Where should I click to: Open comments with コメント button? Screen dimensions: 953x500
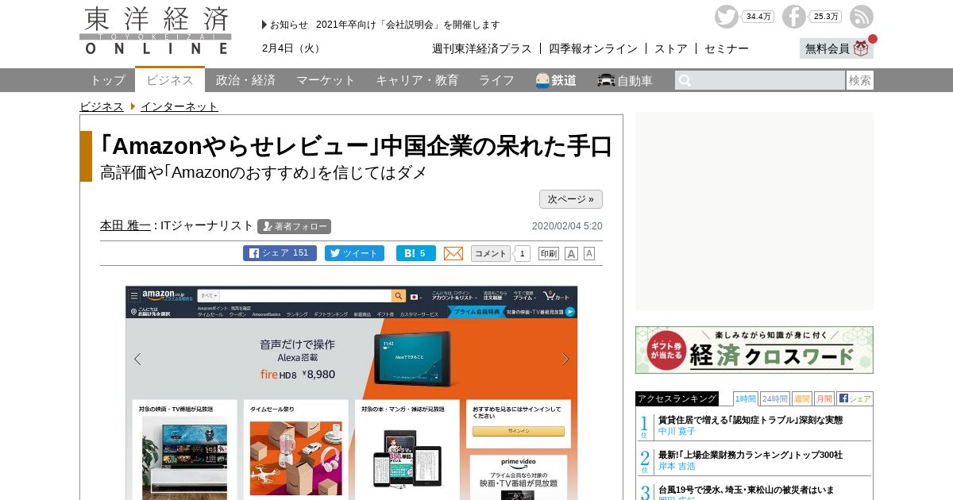coord(491,253)
